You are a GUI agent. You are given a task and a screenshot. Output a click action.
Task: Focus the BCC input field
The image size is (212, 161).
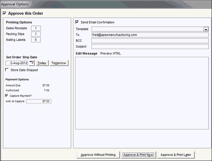coord(150,41)
